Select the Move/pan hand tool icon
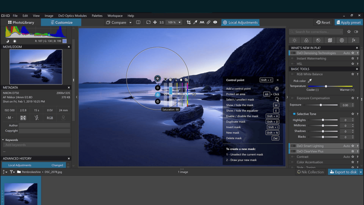 [x=155, y=22]
